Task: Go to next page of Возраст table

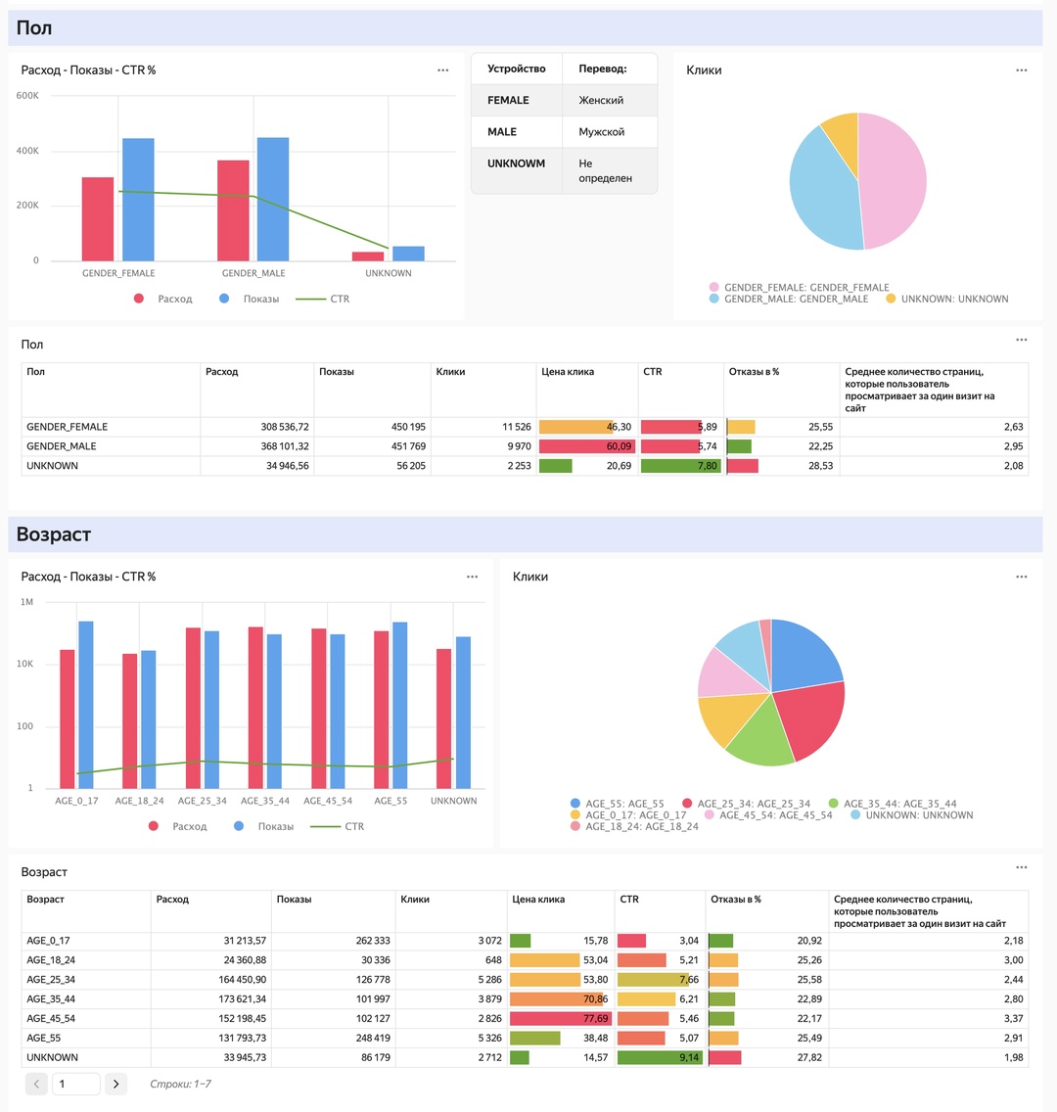Action: pos(116,1084)
